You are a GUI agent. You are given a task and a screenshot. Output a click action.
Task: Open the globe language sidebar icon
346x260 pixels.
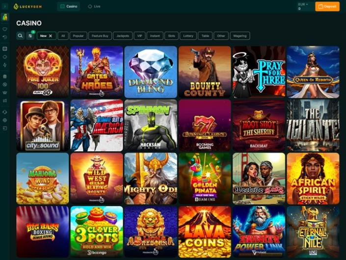5,120
